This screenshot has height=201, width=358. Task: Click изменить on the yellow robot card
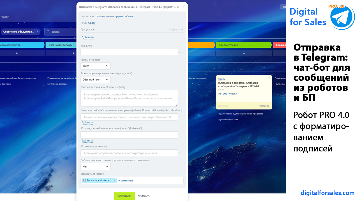[x=264, y=106]
